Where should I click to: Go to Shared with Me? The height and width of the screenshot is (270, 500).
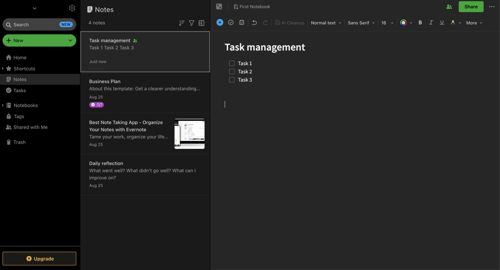click(x=30, y=127)
